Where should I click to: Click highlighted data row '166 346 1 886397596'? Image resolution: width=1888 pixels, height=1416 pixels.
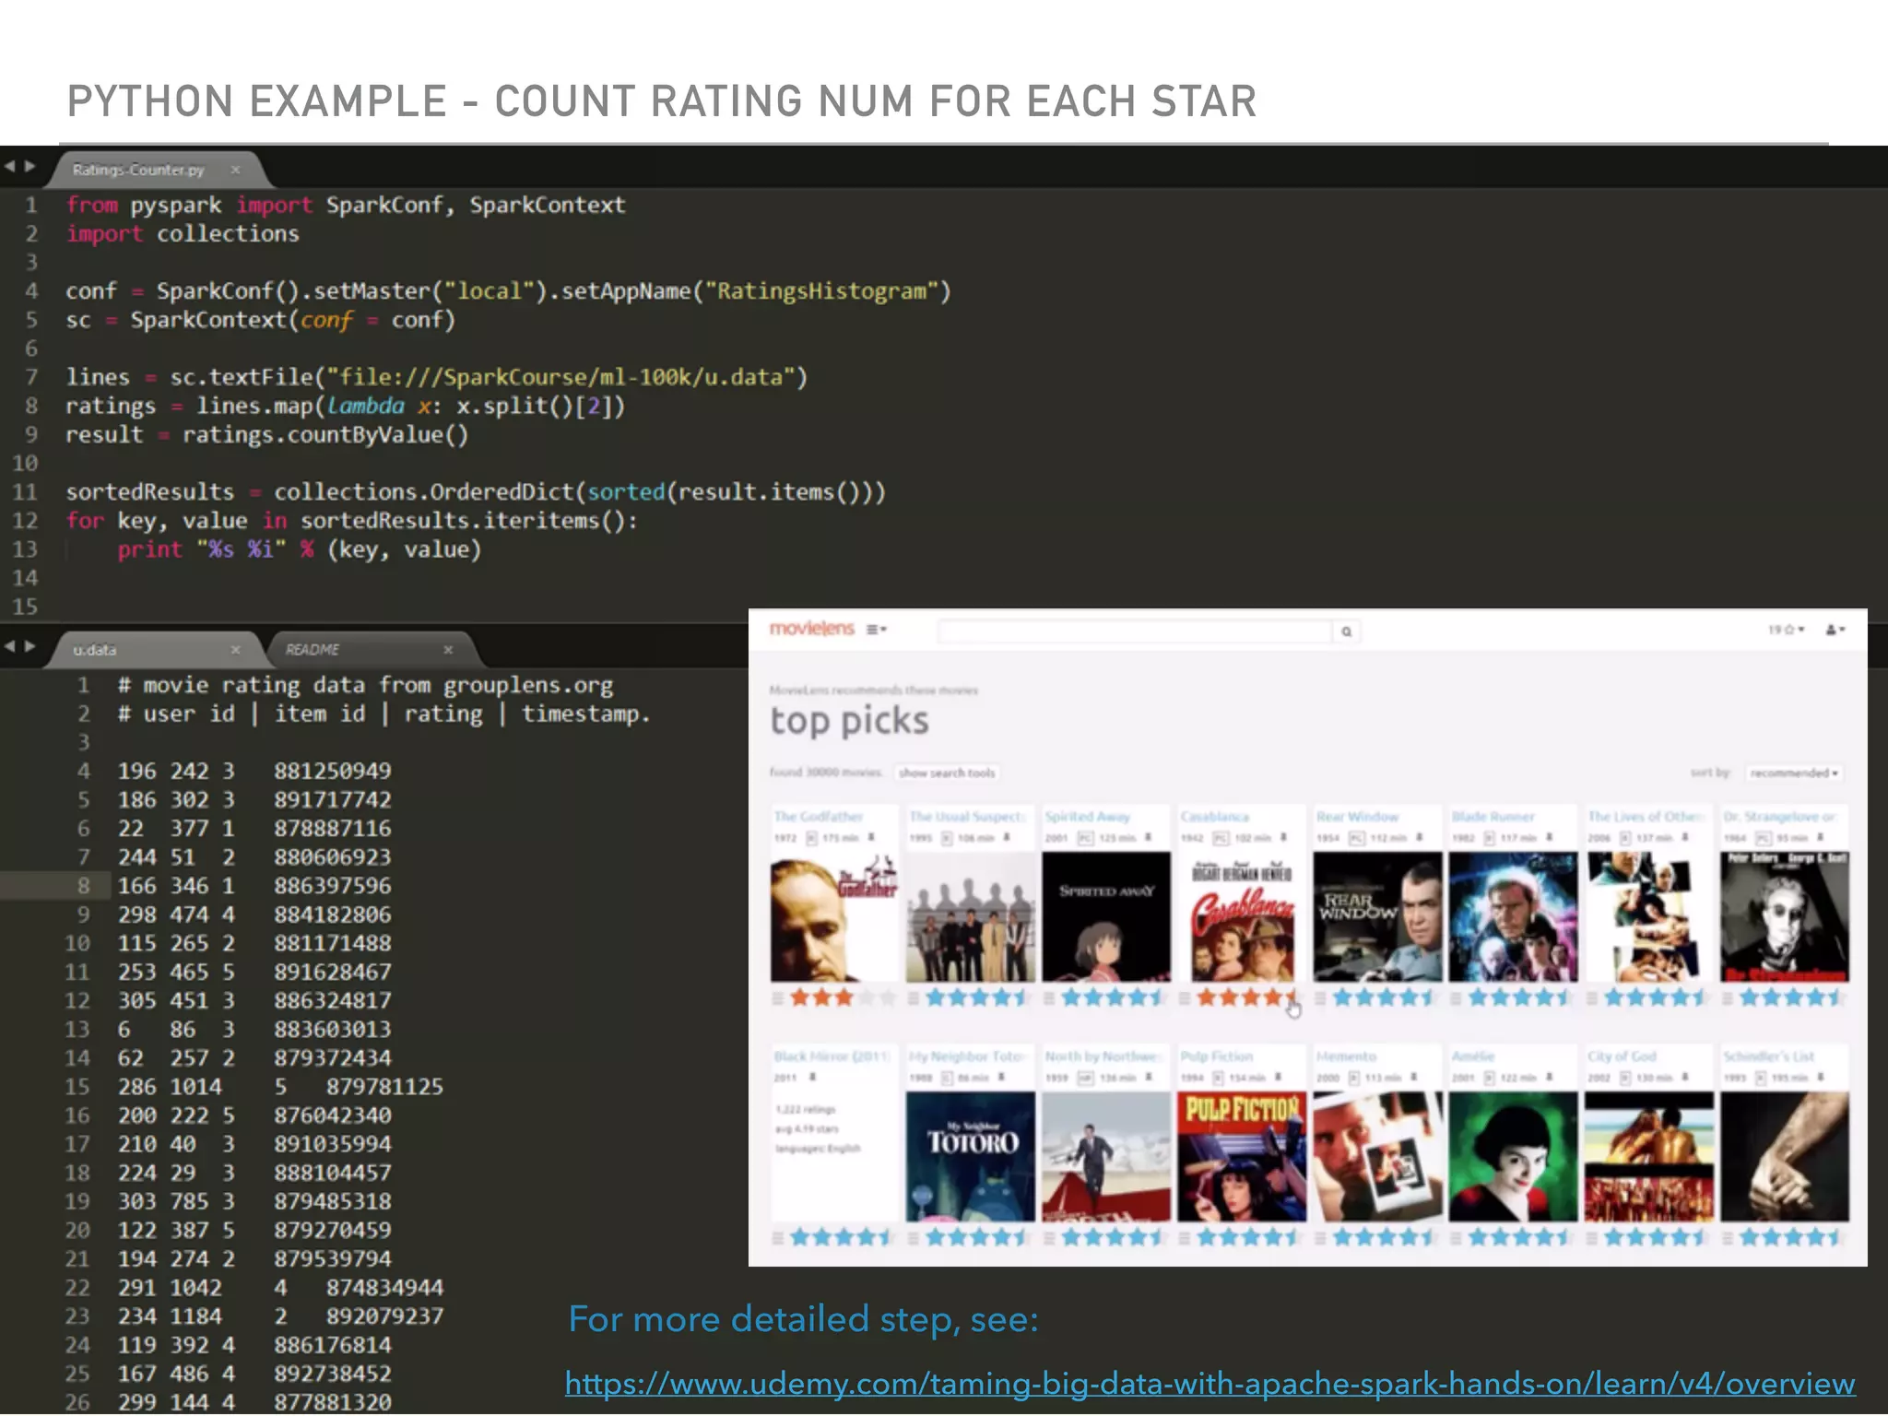pos(254,886)
